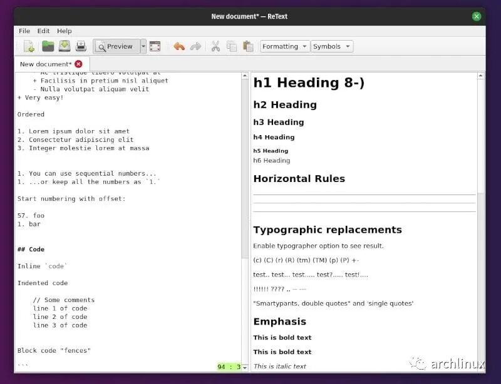501x384 pixels.
Task: Click 'Emphasis' heading in preview
Action: pyautogui.click(x=279, y=321)
